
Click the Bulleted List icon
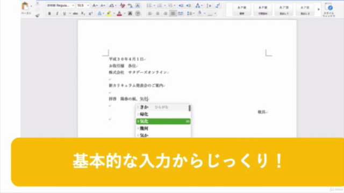[x=149, y=5]
